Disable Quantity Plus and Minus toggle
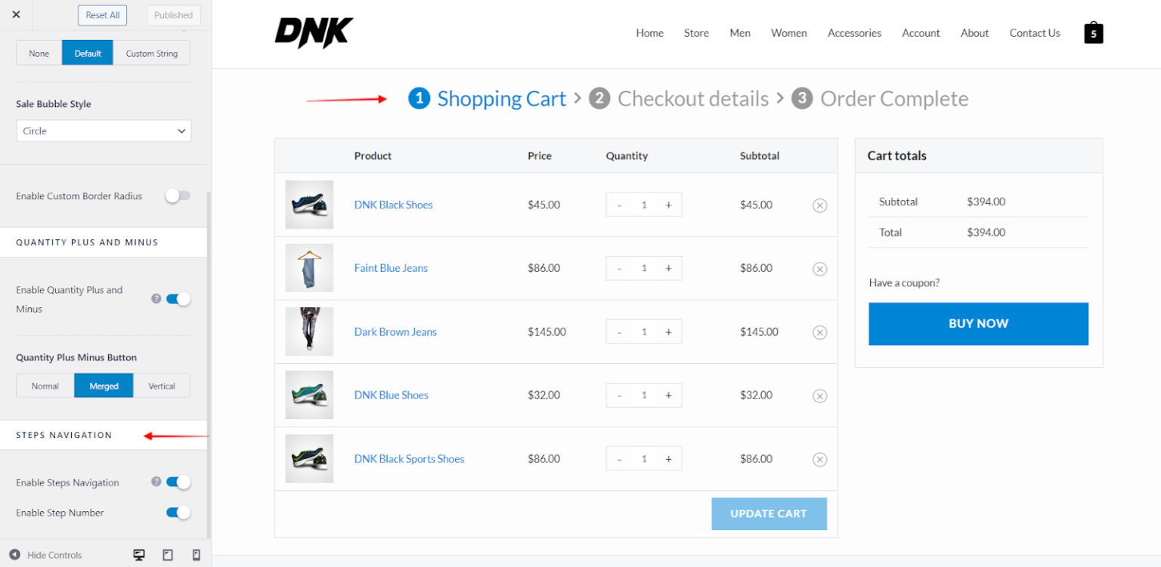Viewport: 1161px width, 567px height. [178, 299]
